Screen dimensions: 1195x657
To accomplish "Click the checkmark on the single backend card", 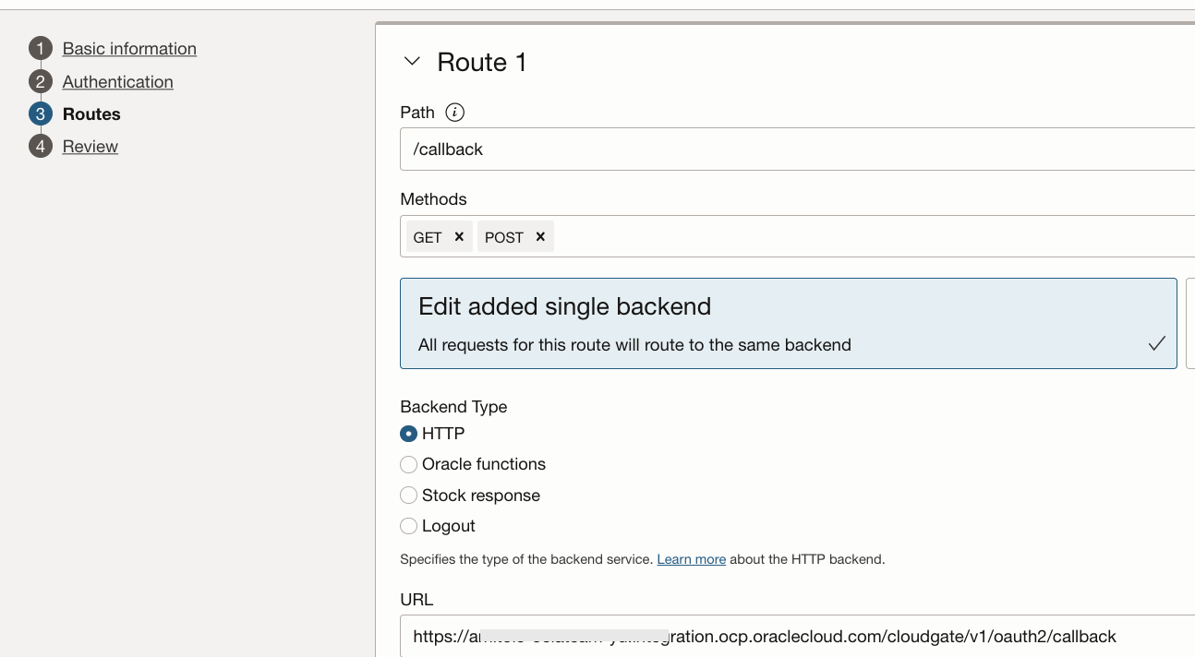I will click(1156, 342).
